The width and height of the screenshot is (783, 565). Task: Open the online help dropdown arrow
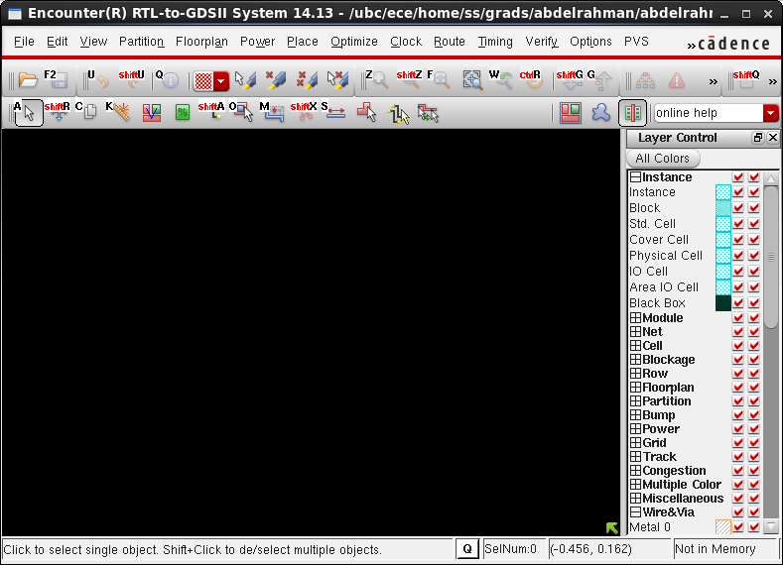coord(770,113)
